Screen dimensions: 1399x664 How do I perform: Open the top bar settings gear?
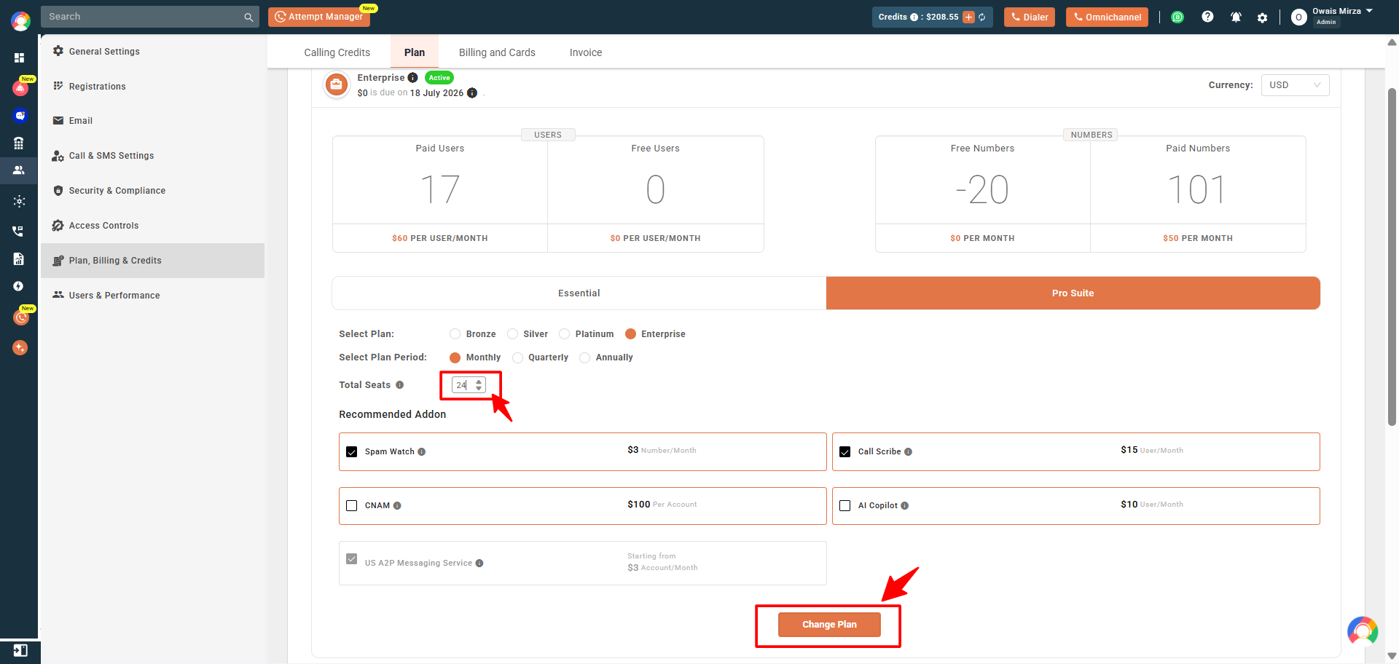(1262, 17)
